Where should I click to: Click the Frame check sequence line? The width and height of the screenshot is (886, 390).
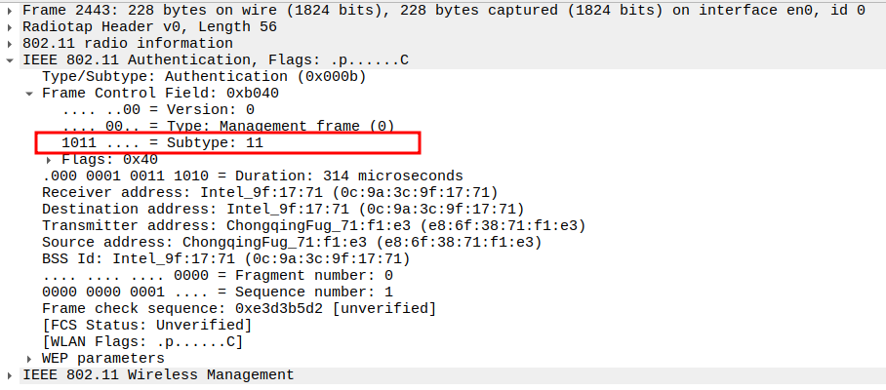tap(238, 309)
